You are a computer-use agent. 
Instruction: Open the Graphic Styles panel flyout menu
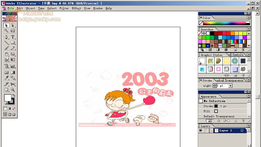[x=249, y=54]
